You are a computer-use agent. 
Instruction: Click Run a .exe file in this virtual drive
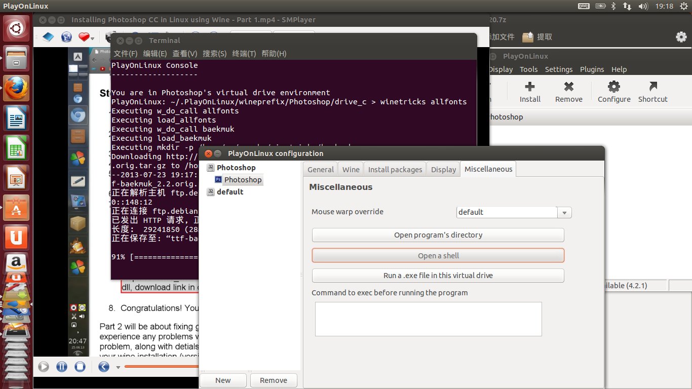click(438, 276)
